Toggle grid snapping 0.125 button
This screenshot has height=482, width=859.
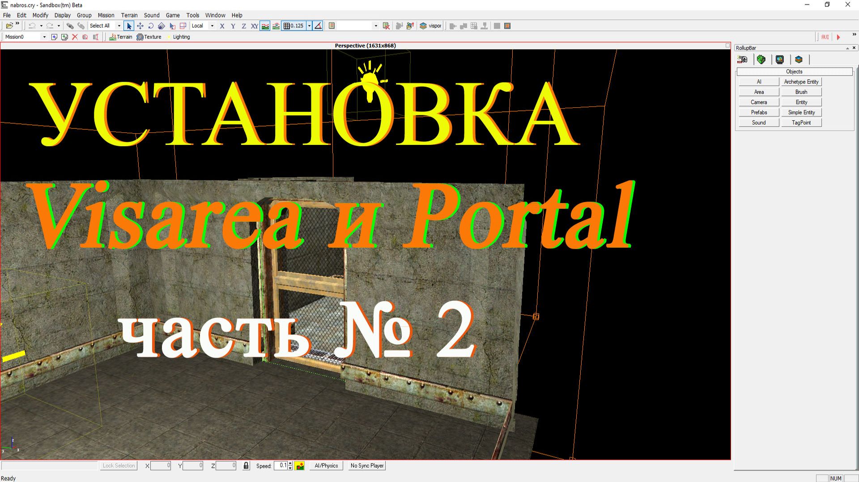294,26
